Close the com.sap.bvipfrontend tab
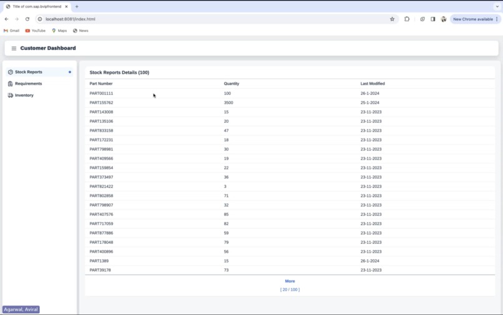Image resolution: width=503 pixels, height=315 pixels. pyautogui.click(x=66, y=6)
